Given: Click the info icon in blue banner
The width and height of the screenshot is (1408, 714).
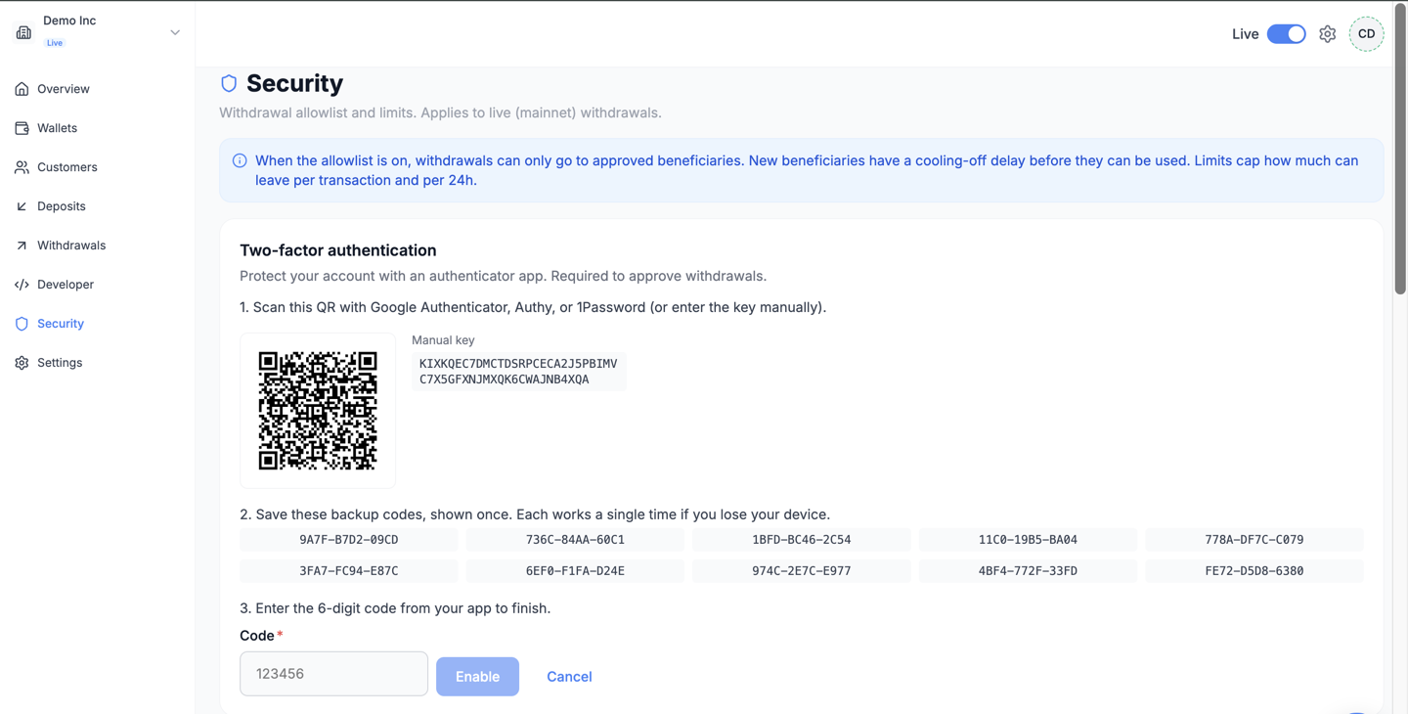Looking at the screenshot, I should (x=240, y=160).
